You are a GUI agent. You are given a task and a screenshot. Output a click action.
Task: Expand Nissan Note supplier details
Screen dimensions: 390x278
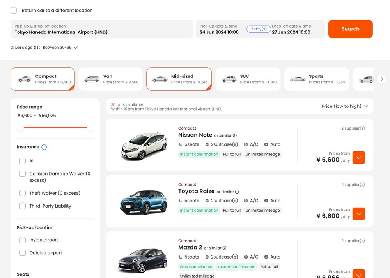pos(358,157)
